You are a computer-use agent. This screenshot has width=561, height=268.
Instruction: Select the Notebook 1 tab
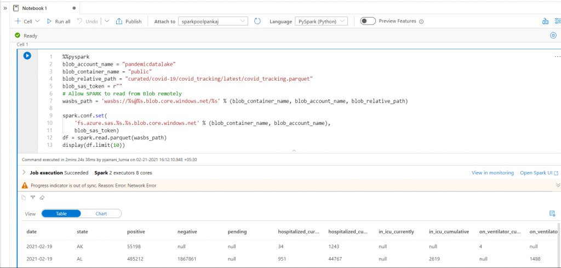click(x=45, y=8)
